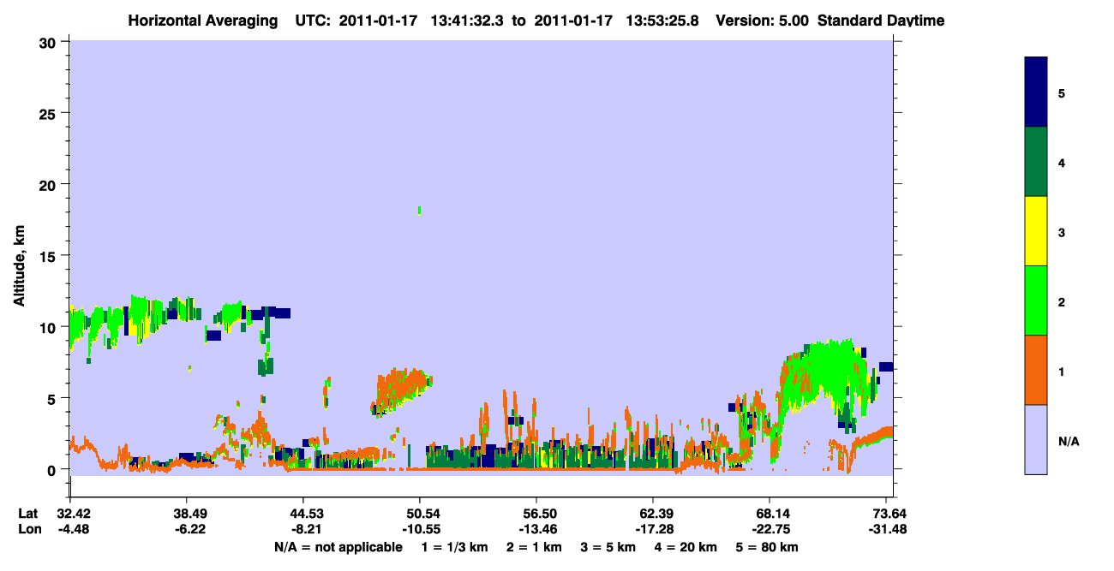This screenshot has width=1114, height=571.
Task: Click the yellow colorbar segment labeled 3
Action: point(1036,231)
